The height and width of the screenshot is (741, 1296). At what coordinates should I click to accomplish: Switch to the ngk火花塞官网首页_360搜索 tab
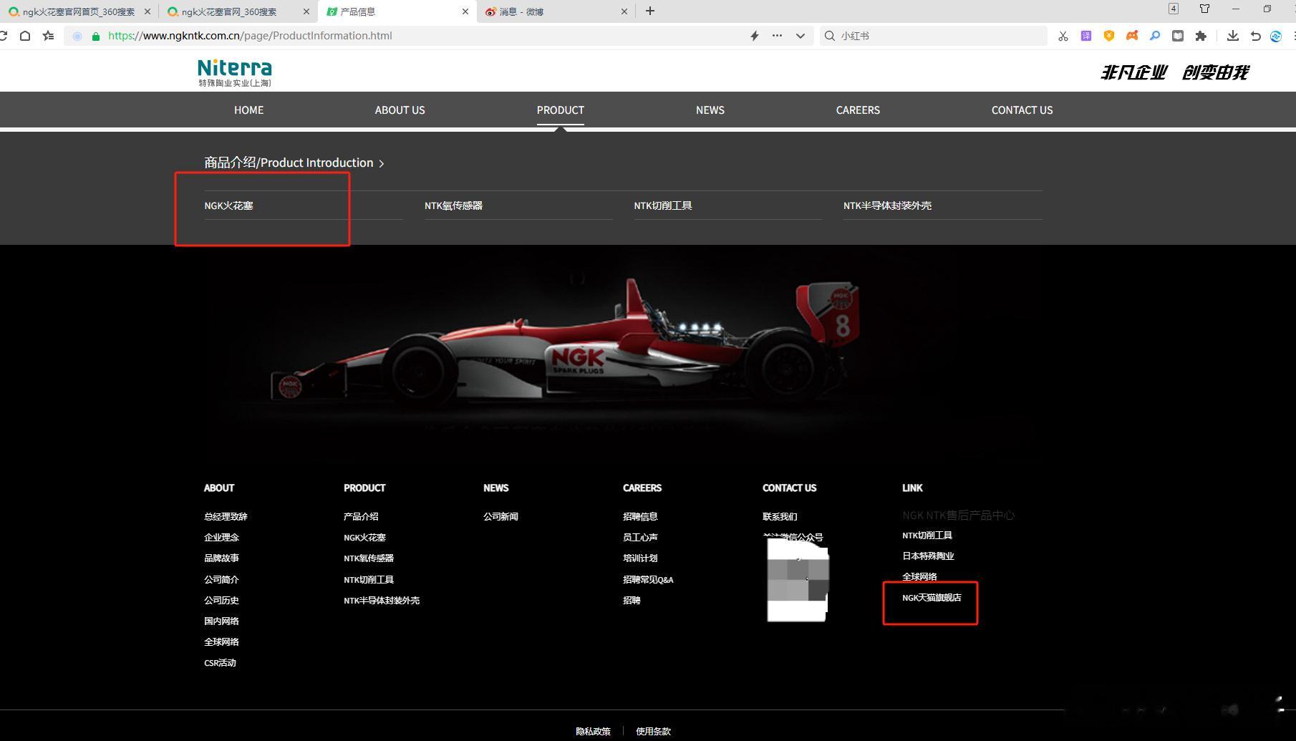pyautogui.click(x=79, y=11)
